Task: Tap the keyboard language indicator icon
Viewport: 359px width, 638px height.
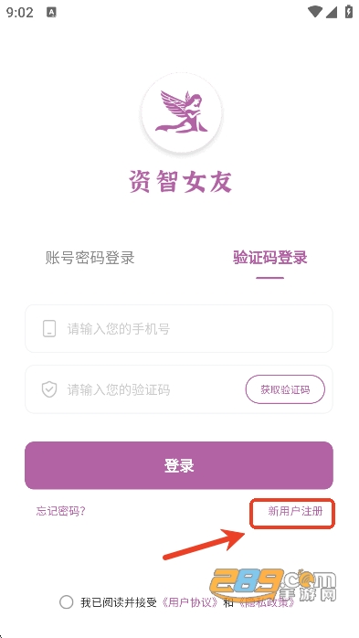Action: [51, 13]
